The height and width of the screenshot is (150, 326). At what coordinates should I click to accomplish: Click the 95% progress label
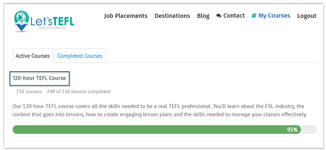coord(292,130)
